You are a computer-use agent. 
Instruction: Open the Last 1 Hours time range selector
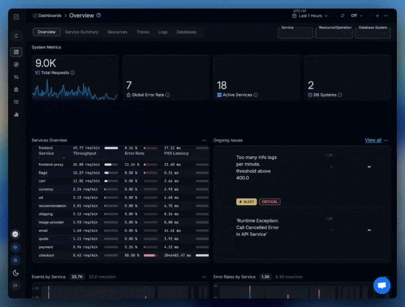(x=311, y=16)
